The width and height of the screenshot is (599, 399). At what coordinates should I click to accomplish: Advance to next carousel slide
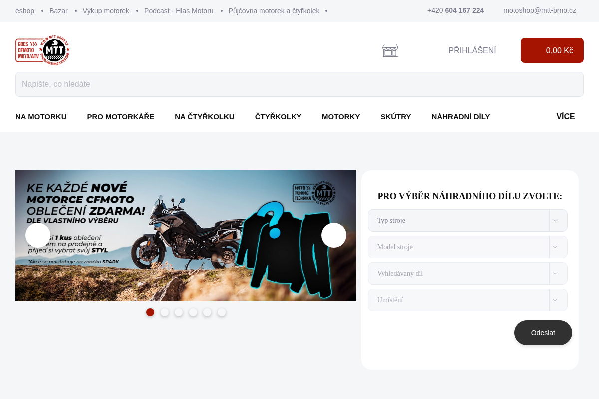tap(334, 235)
